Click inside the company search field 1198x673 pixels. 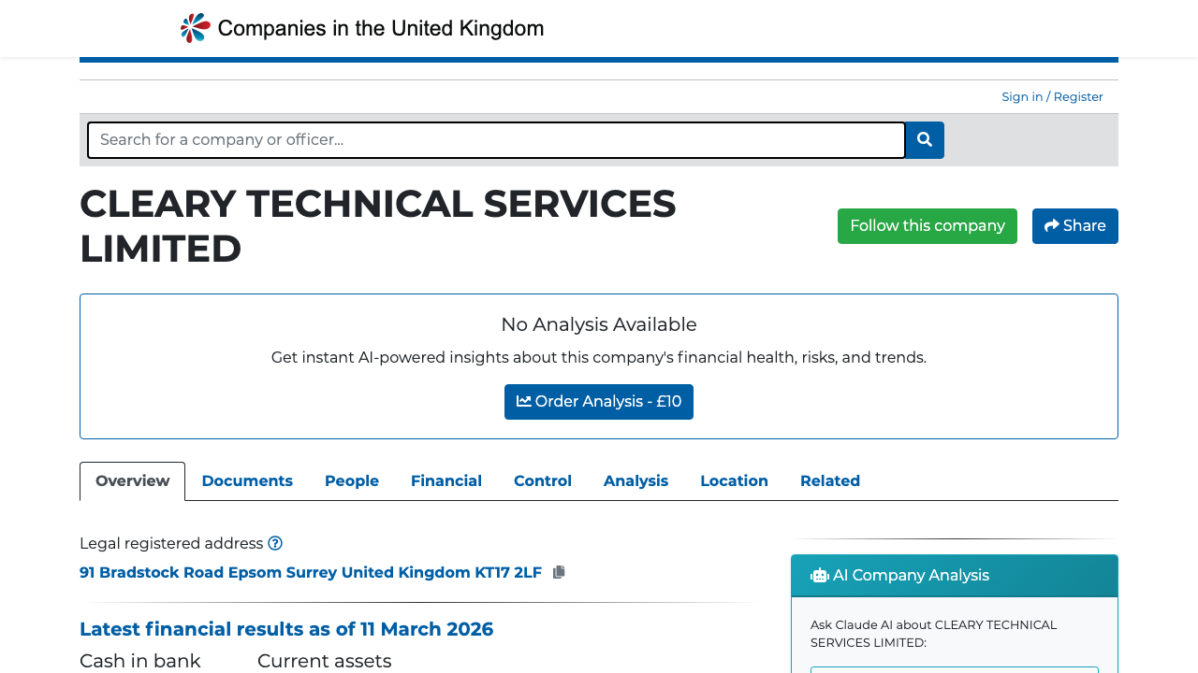pyautogui.click(x=496, y=139)
